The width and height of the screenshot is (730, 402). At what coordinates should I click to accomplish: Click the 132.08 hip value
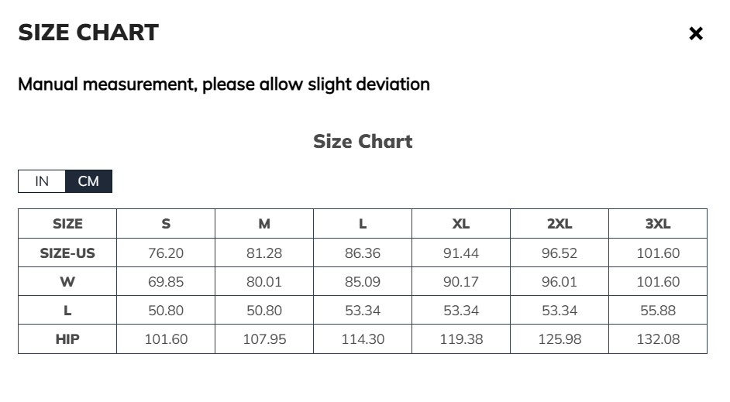[658, 339]
